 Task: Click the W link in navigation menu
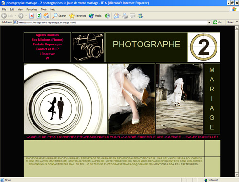47,58
